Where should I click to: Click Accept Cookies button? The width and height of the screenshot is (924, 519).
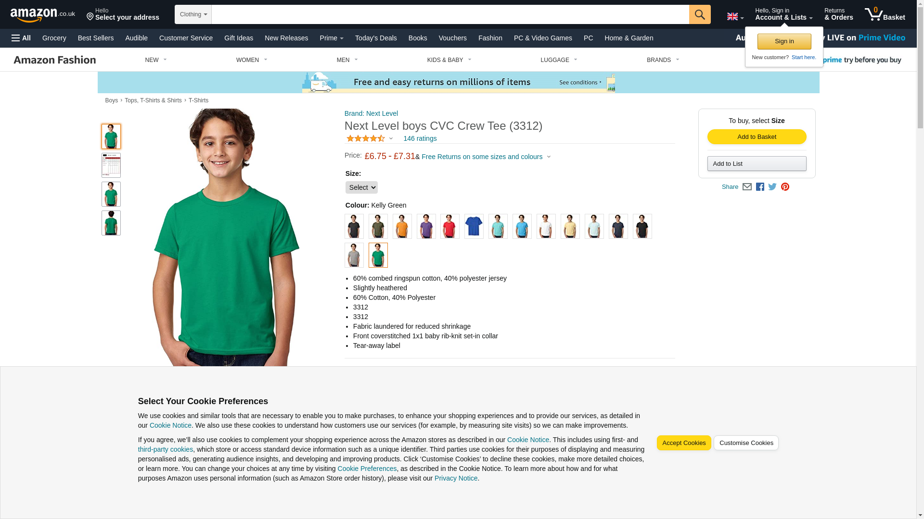point(684,443)
